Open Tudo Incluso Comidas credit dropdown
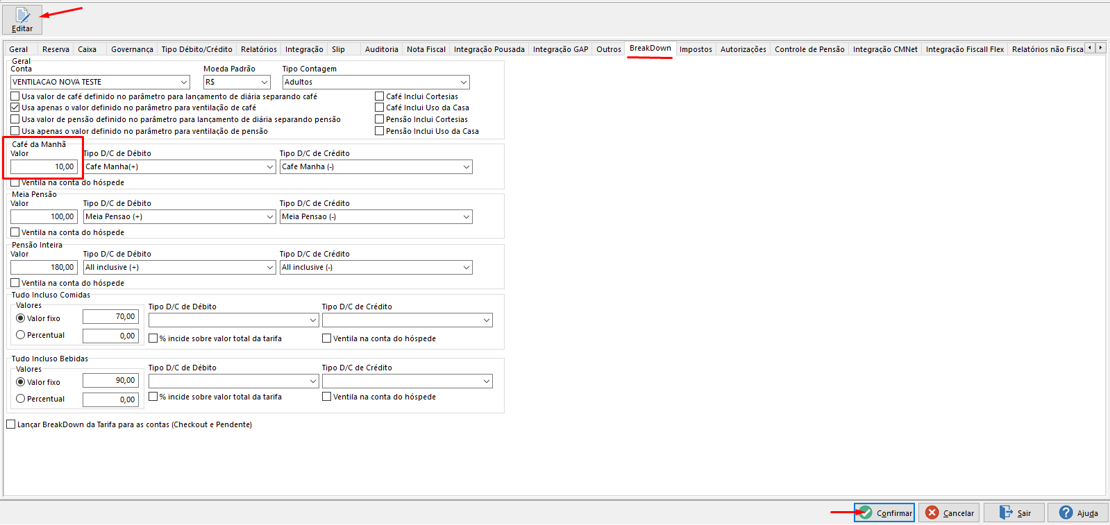 (x=486, y=320)
